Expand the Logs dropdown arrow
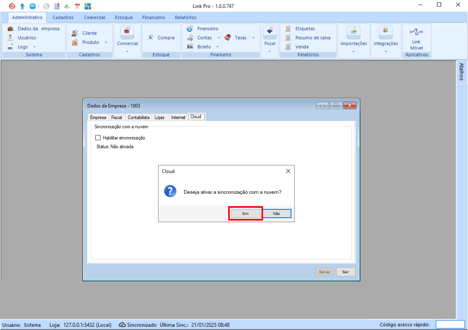Viewport: 468px width, 330px height. click(34, 47)
